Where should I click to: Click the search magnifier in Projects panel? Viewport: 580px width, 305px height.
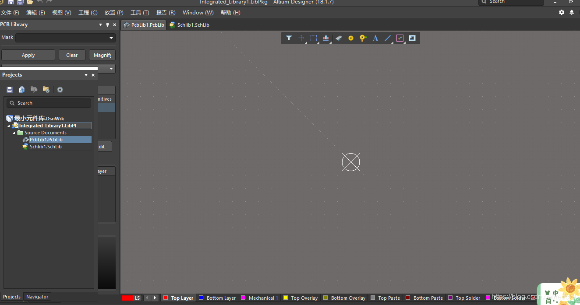(x=12, y=103)
